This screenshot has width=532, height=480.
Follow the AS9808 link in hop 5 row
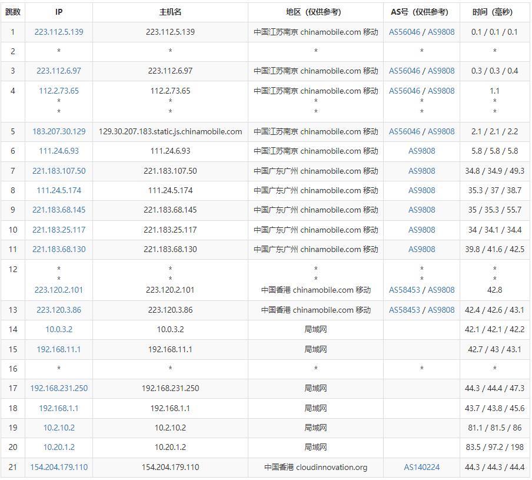click(x=441, y=131)
